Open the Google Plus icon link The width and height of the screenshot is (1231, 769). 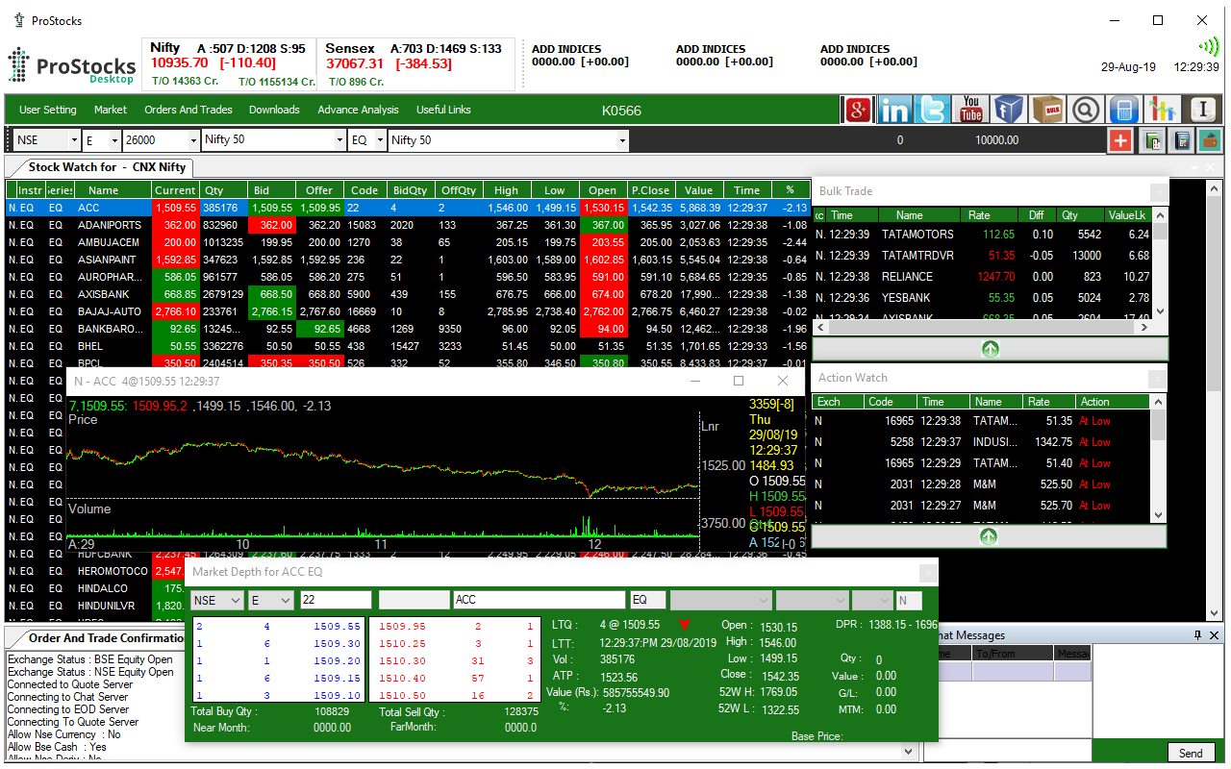(x=858, y=110)
